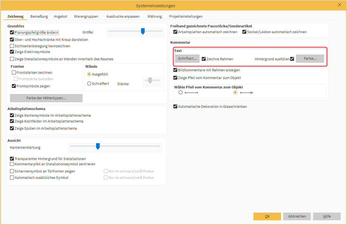Go to the Projekteinstellungen tab

click(186, 17)
